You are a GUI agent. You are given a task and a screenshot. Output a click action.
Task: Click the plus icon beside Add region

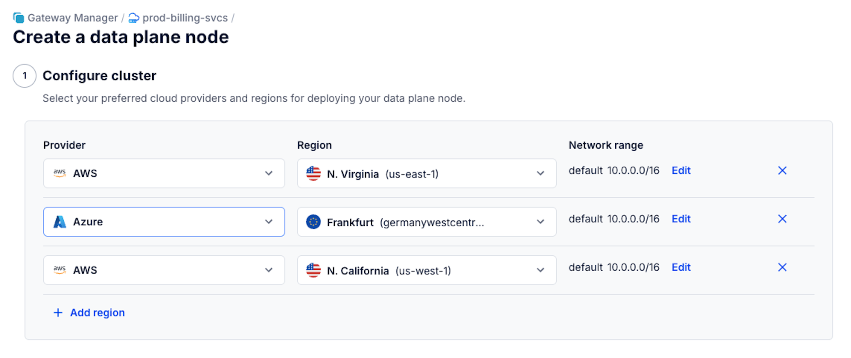[58, 312]
